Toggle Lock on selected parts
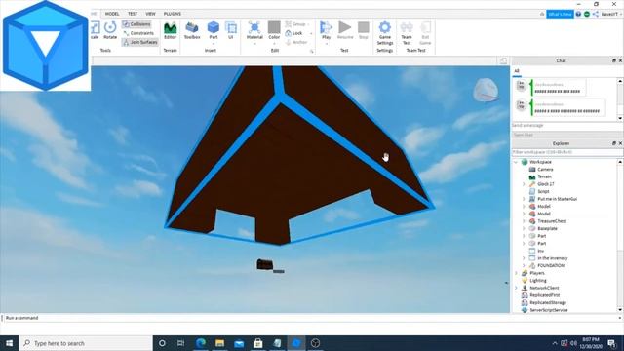624x351 pixels. [294, 33]
